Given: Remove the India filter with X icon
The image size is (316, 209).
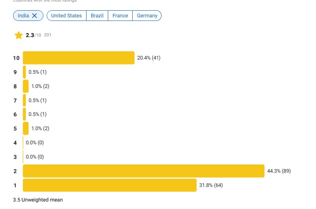Looking at the screenshot, I should click(x=34, y=16).
